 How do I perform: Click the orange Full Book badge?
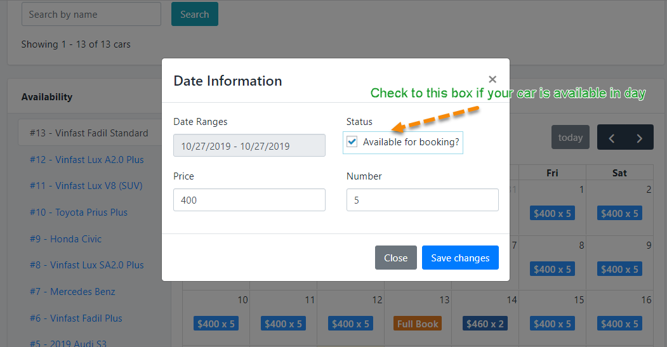(417, 324)
